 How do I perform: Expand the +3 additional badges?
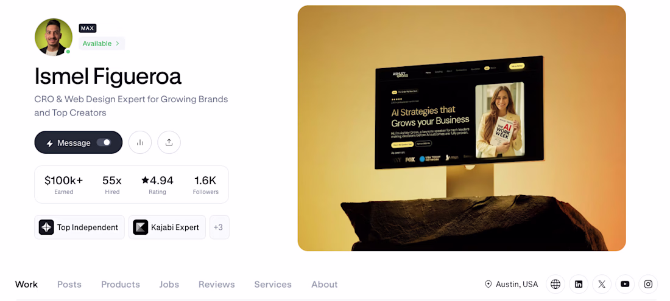[219, 227]
